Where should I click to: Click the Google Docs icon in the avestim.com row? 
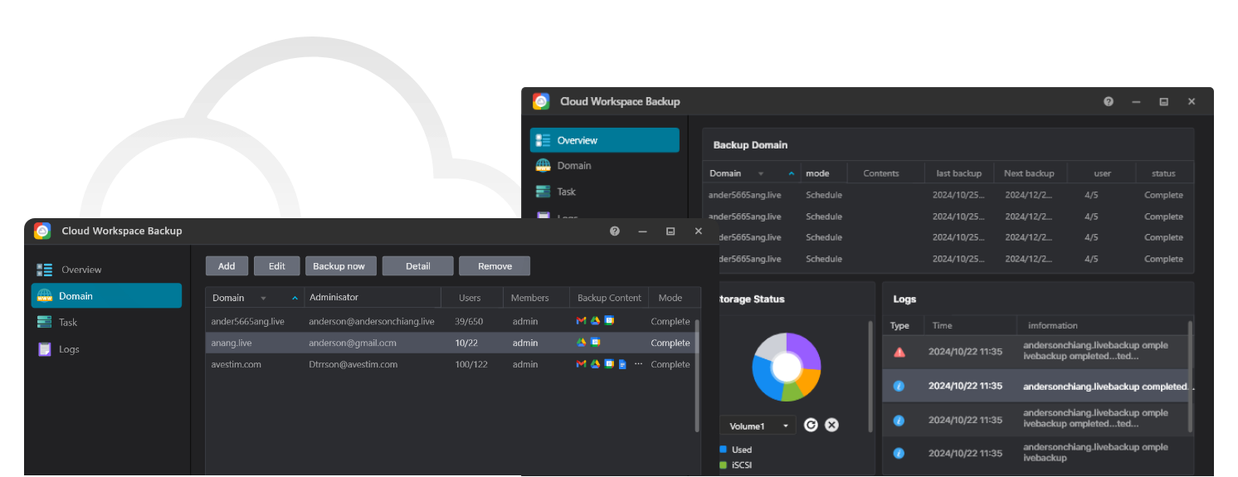coord(622,364)
